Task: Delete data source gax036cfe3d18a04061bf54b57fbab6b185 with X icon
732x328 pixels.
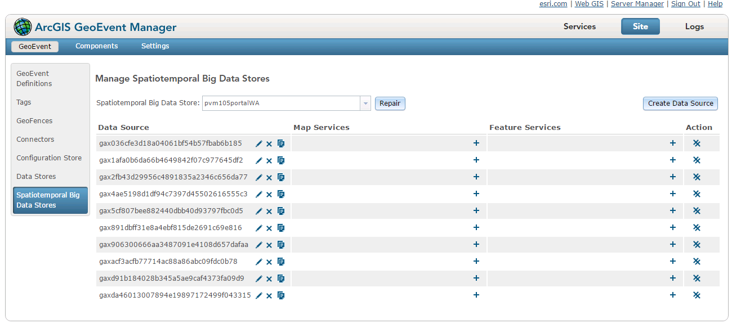Action: (269, 144)
